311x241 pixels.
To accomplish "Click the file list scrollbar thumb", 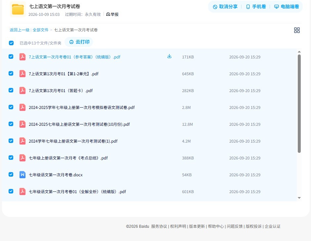I will pyautogui.click(x=299, y=104).
